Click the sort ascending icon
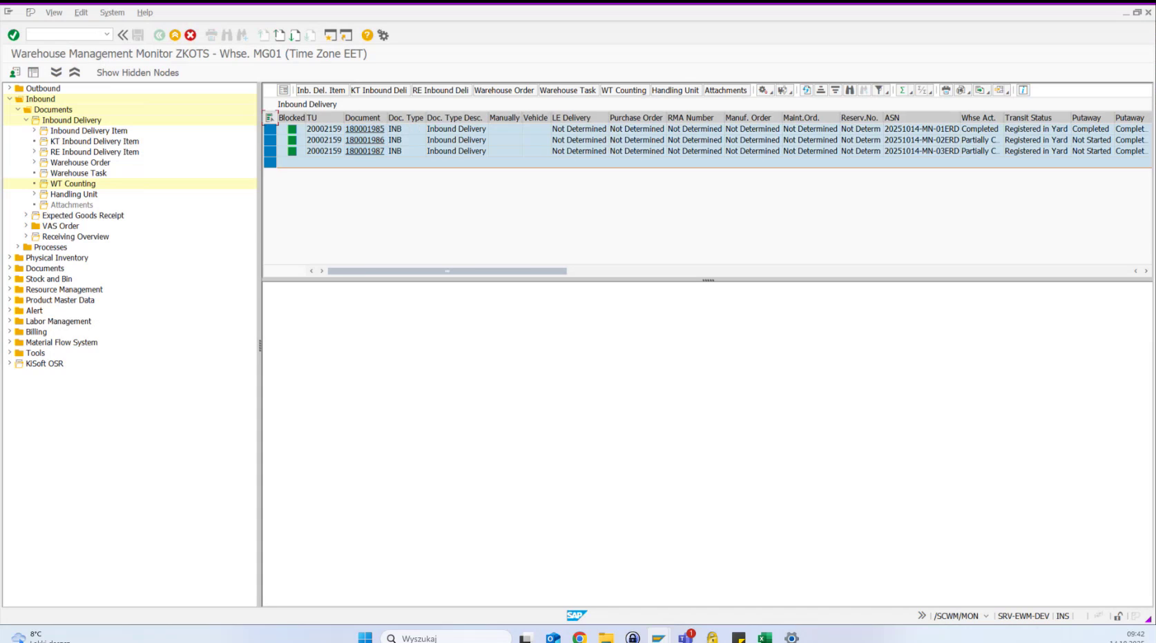 (x=821, y=90)
